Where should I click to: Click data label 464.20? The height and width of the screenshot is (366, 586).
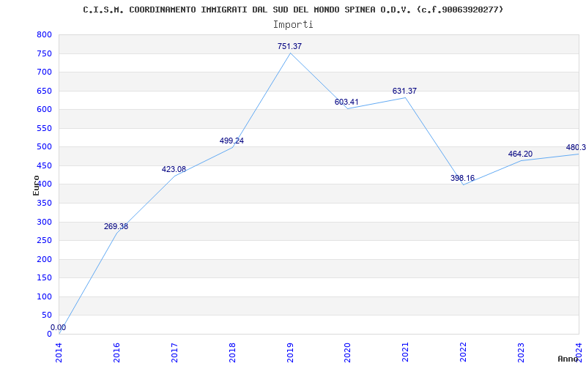pos(520,154)
